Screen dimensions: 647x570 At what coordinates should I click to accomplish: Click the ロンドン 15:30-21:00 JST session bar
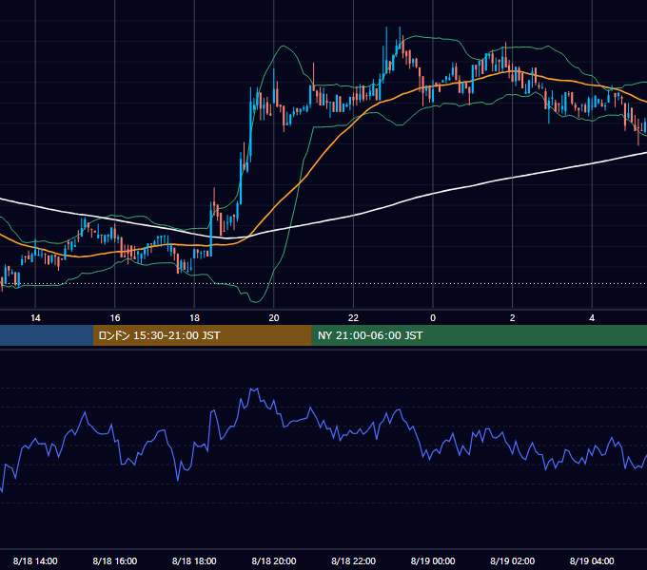coord(202,335)
